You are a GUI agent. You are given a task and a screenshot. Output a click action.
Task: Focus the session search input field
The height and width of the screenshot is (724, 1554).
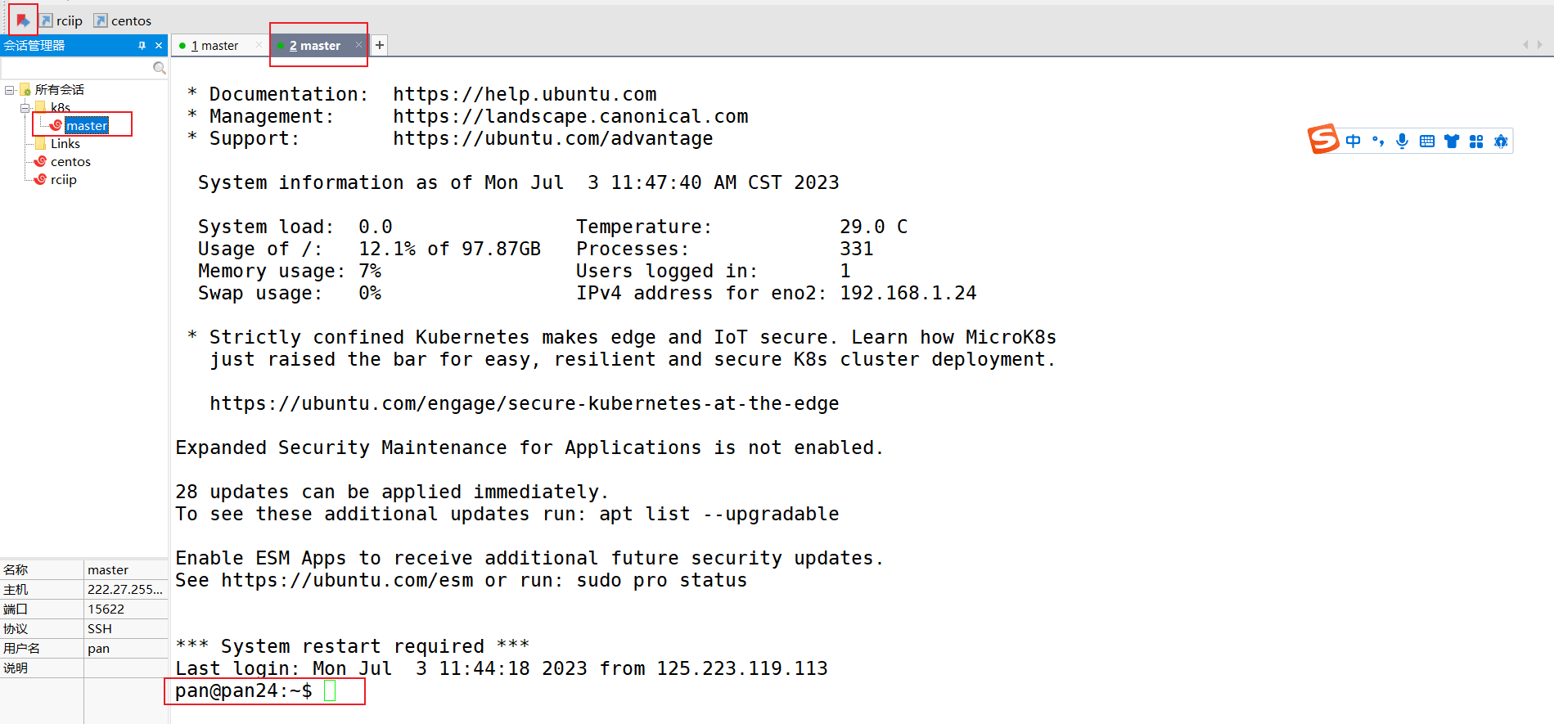point(77,68)
